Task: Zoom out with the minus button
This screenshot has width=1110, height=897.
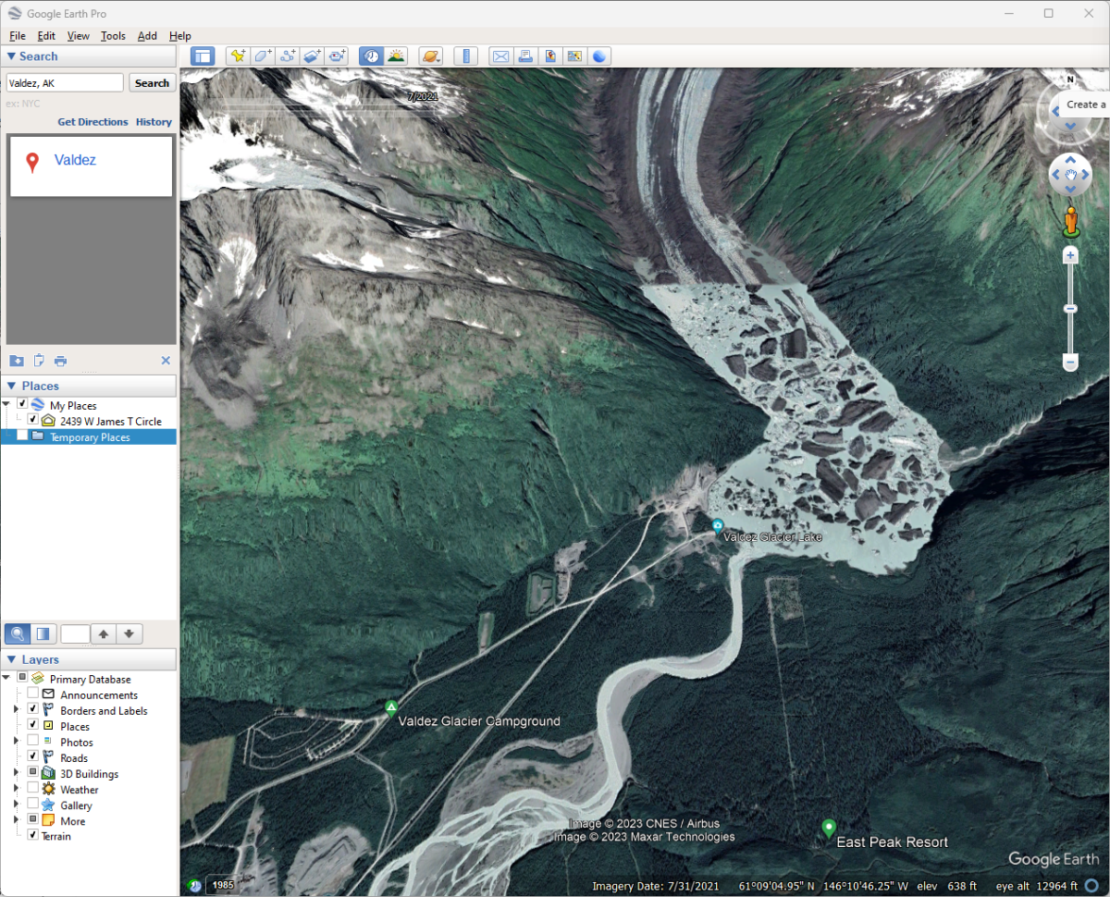Action: [x=1070, y=362]
